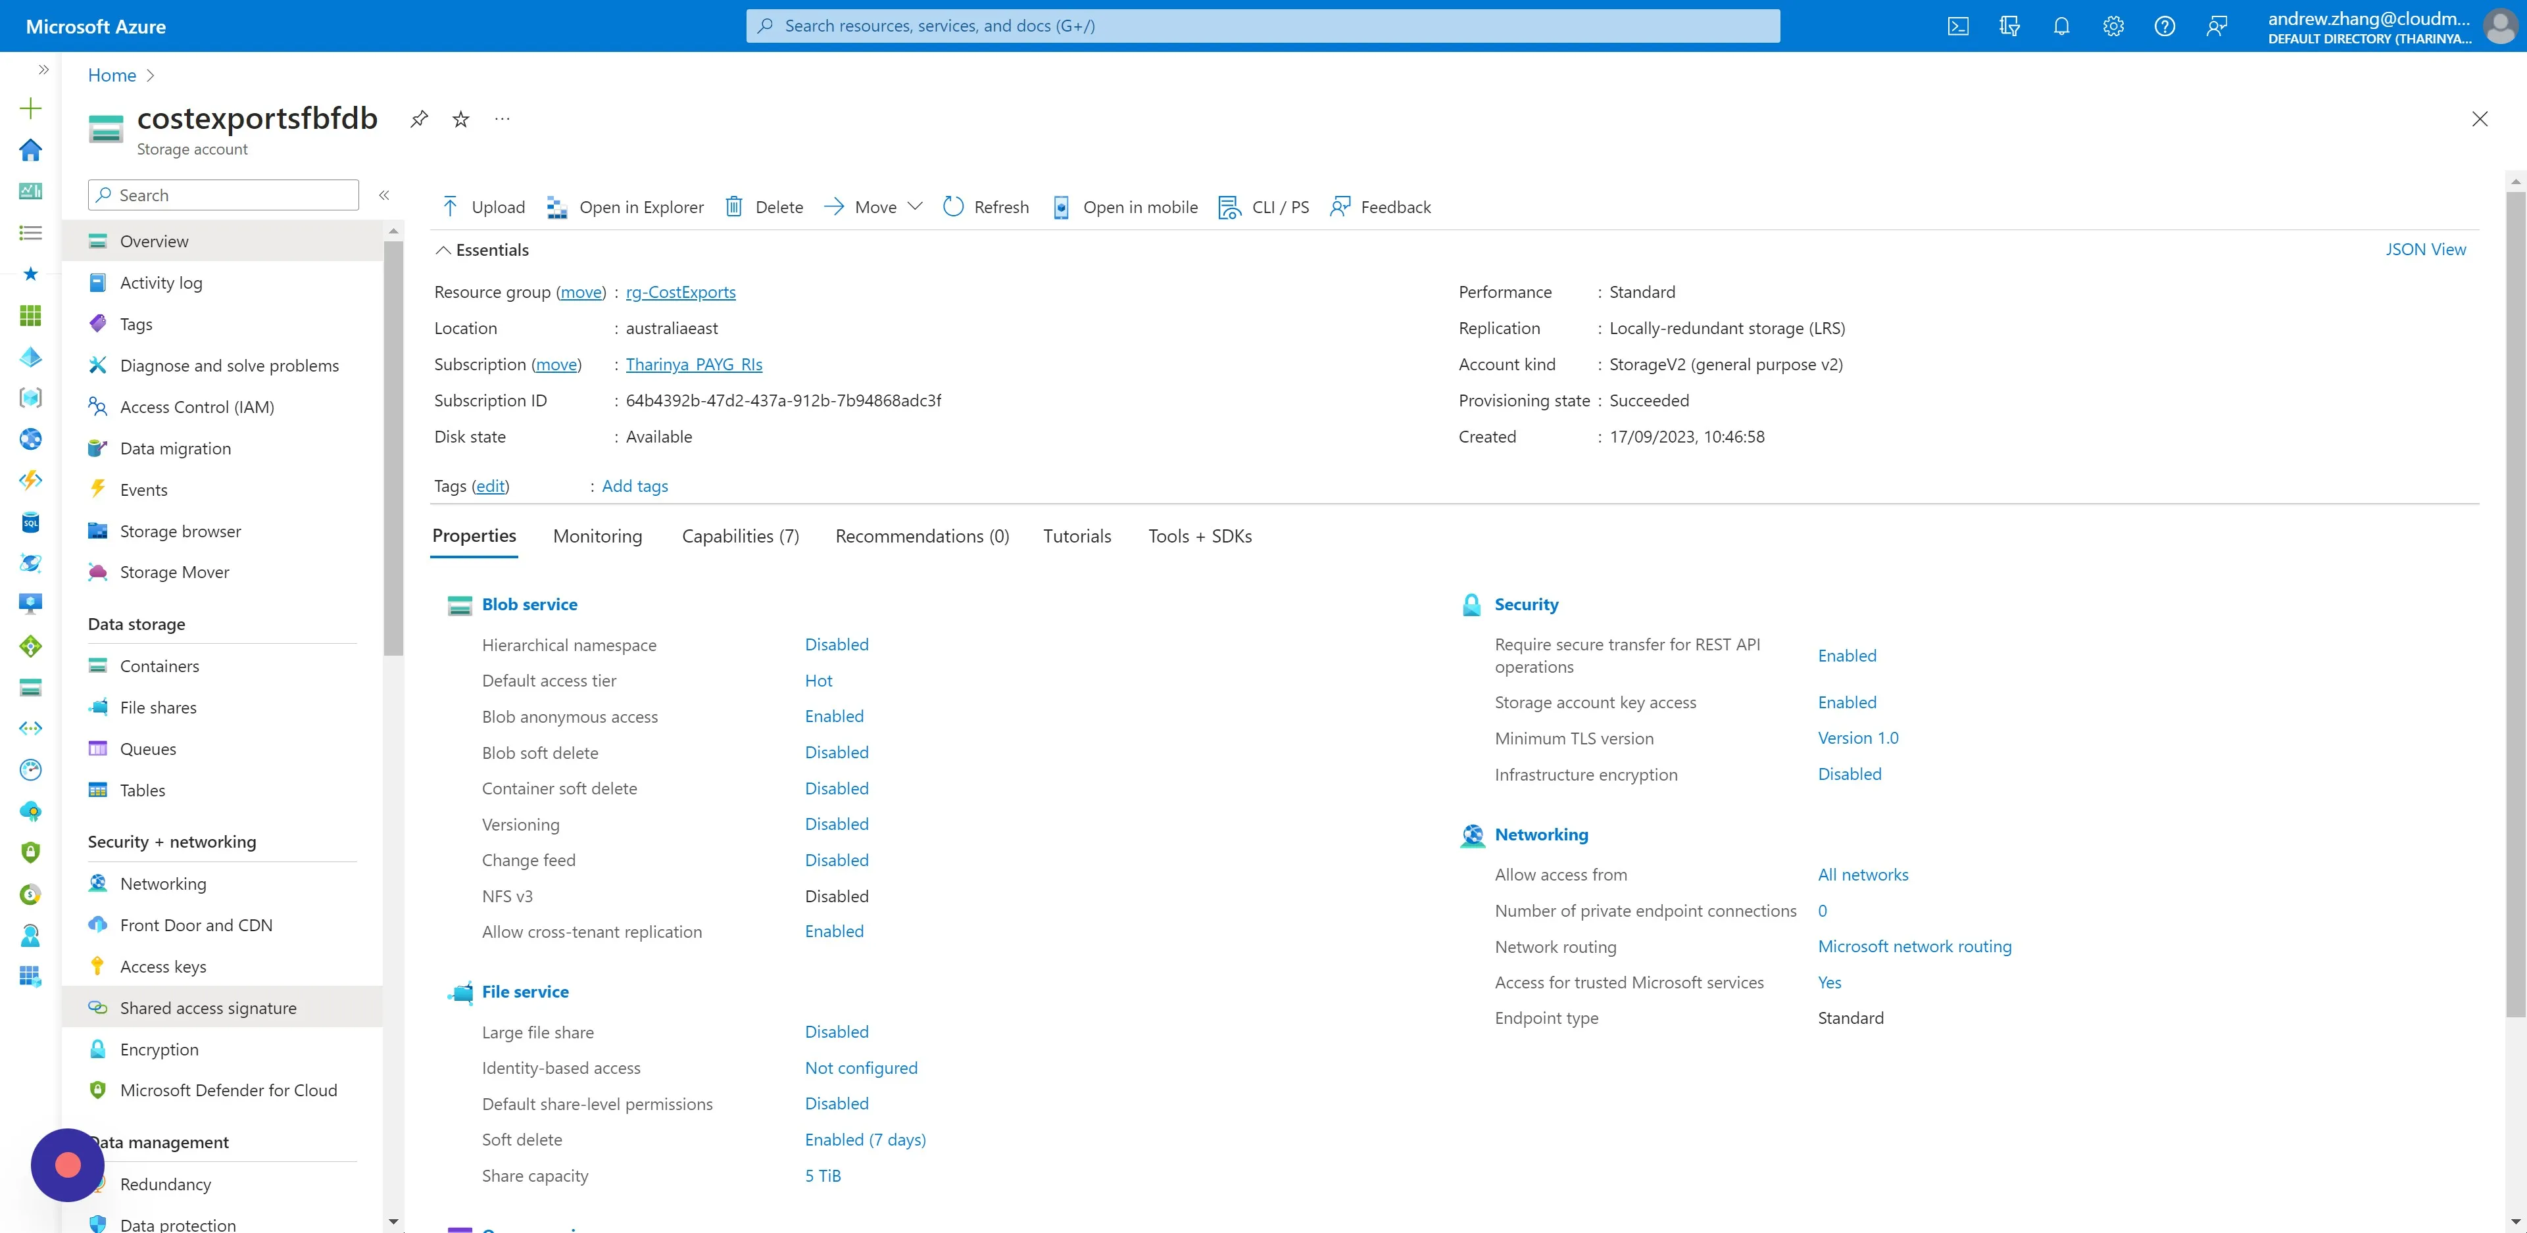Click the breadcrumb chevron after Home
The image size is (2527, 1233).
click(x=150, y=76)
